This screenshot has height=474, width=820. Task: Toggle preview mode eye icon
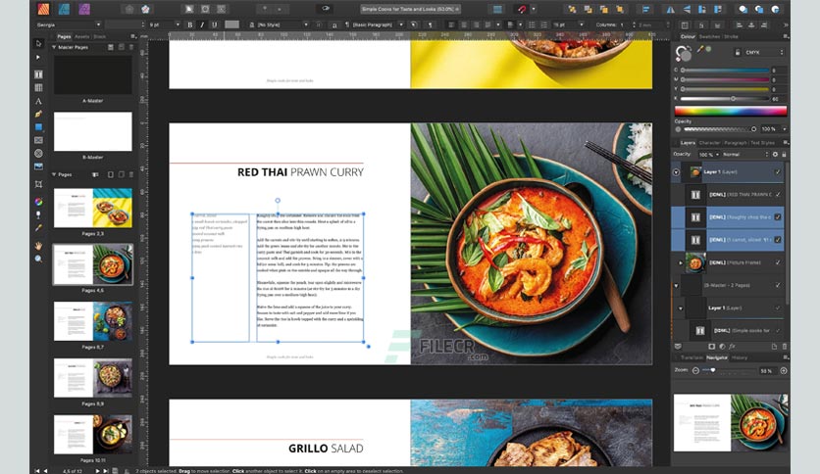pyautogui.click(x=326, y=9)
